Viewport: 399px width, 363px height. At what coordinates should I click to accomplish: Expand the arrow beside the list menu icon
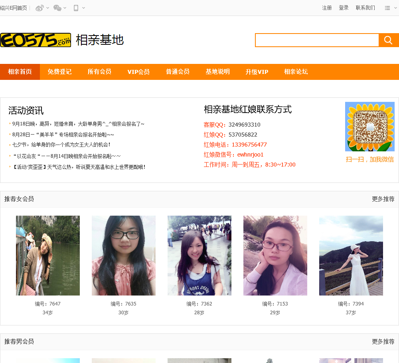click(x=395, y=8)
